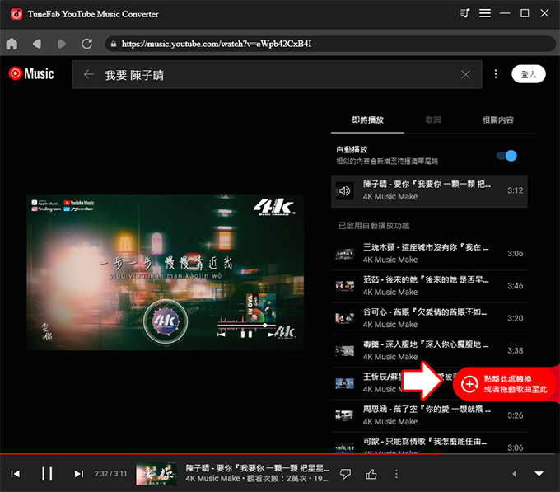Select the playing track 陳子晴 - 要你
Image resolution: width=560 pixels, height=492 pixels.
pos(429,190)
